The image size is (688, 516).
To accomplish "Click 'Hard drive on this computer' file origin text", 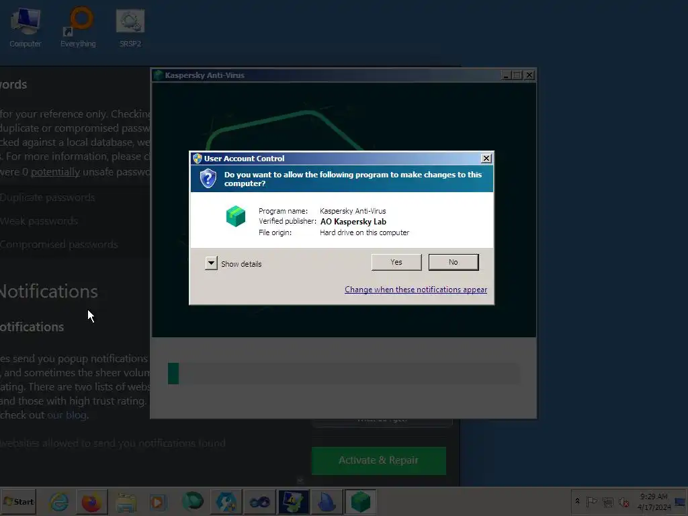I will (364, 232).
